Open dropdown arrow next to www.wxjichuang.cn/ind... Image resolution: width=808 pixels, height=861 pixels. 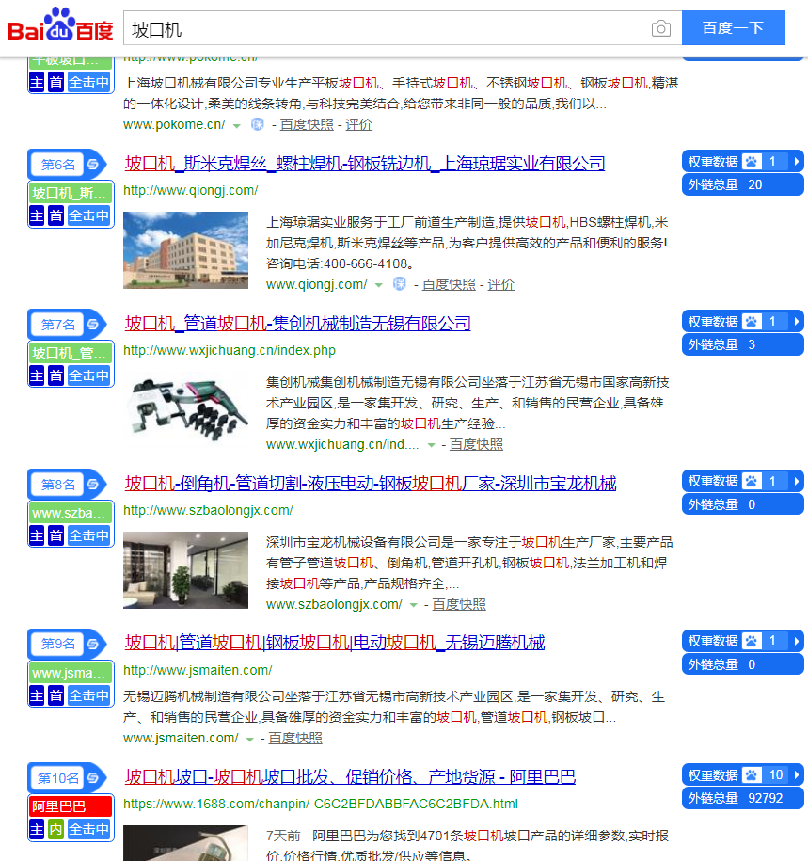(432, 445)
